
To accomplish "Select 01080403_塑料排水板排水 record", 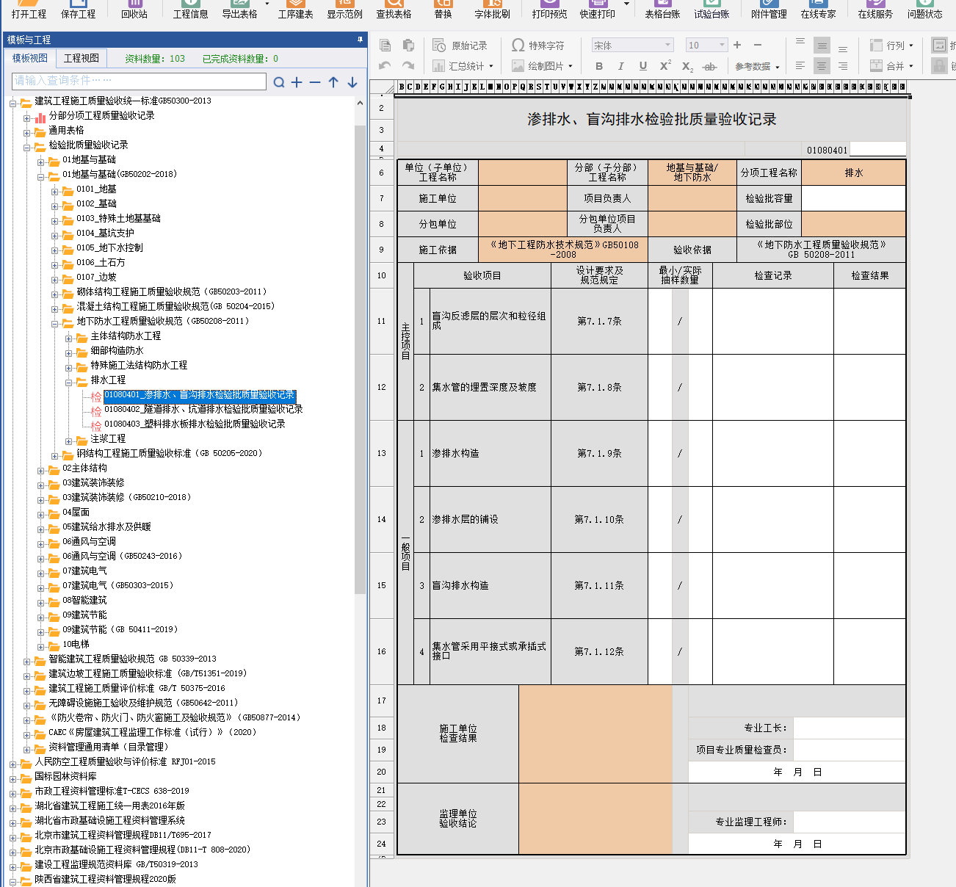I will (195, 424).
